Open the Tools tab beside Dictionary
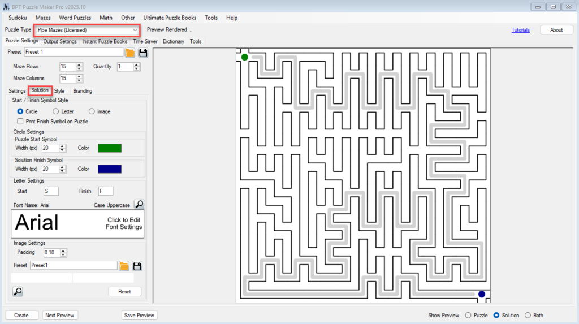The image size is (579, 324). [x=196, y=41]
